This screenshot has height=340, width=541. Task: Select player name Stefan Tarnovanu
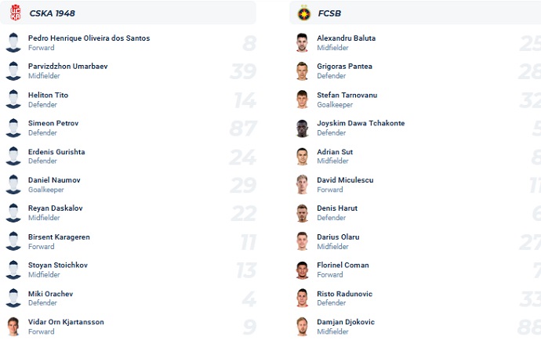point(347,95)
